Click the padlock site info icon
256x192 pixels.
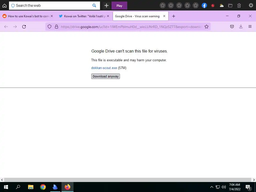(56, 26)
